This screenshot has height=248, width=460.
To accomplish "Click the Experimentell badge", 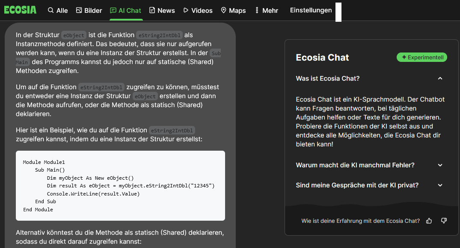I will pos(422,57).
